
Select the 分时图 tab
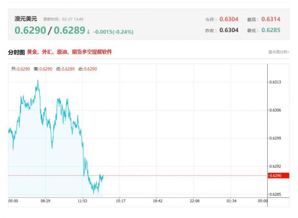click(16, 52)
